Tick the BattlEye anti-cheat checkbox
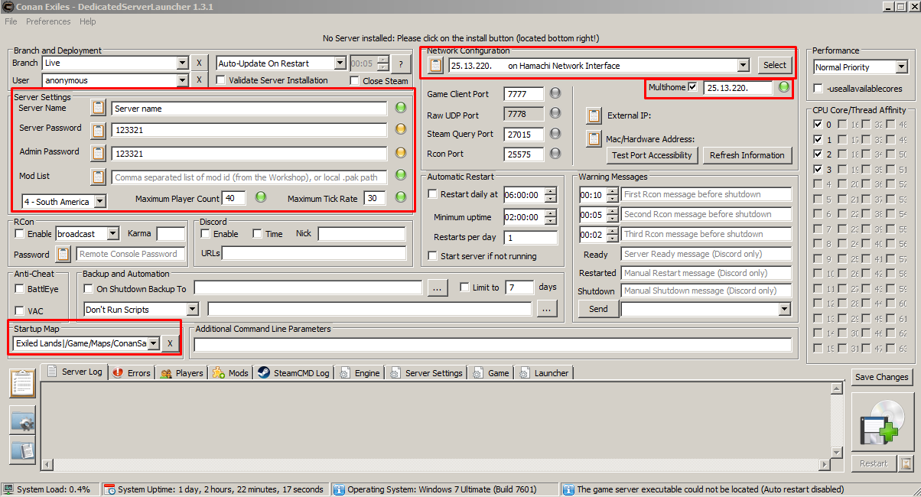The height and width of the screenshot is (497, 921). pyautogui.click(x=20, y=289)
